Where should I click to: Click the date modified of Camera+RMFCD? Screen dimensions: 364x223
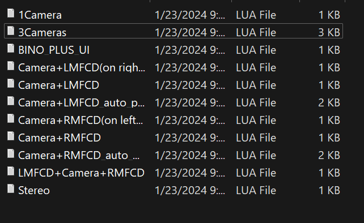(190, 138)
